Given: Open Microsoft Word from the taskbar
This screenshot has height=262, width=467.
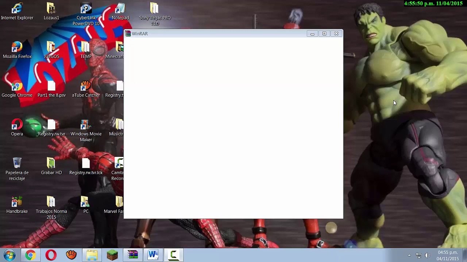Looking at the screenshot, I should click(153, 255).
